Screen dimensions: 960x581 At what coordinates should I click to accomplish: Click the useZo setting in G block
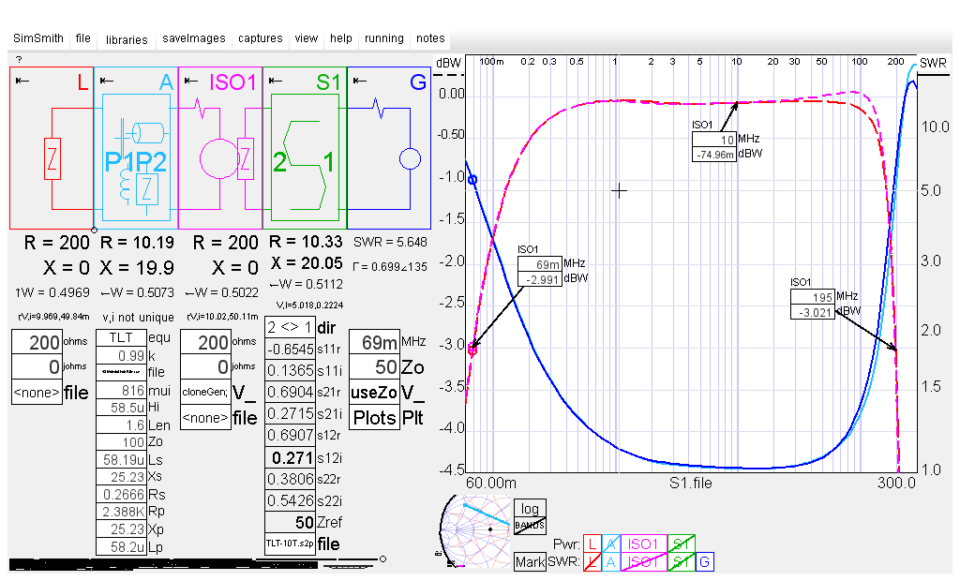tap(374, 393)
